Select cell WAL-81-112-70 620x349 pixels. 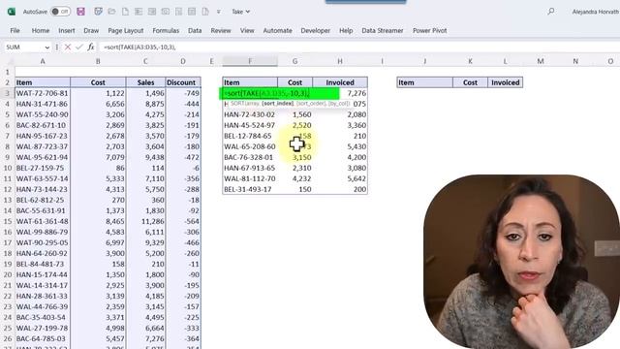(x=250, y=178)
